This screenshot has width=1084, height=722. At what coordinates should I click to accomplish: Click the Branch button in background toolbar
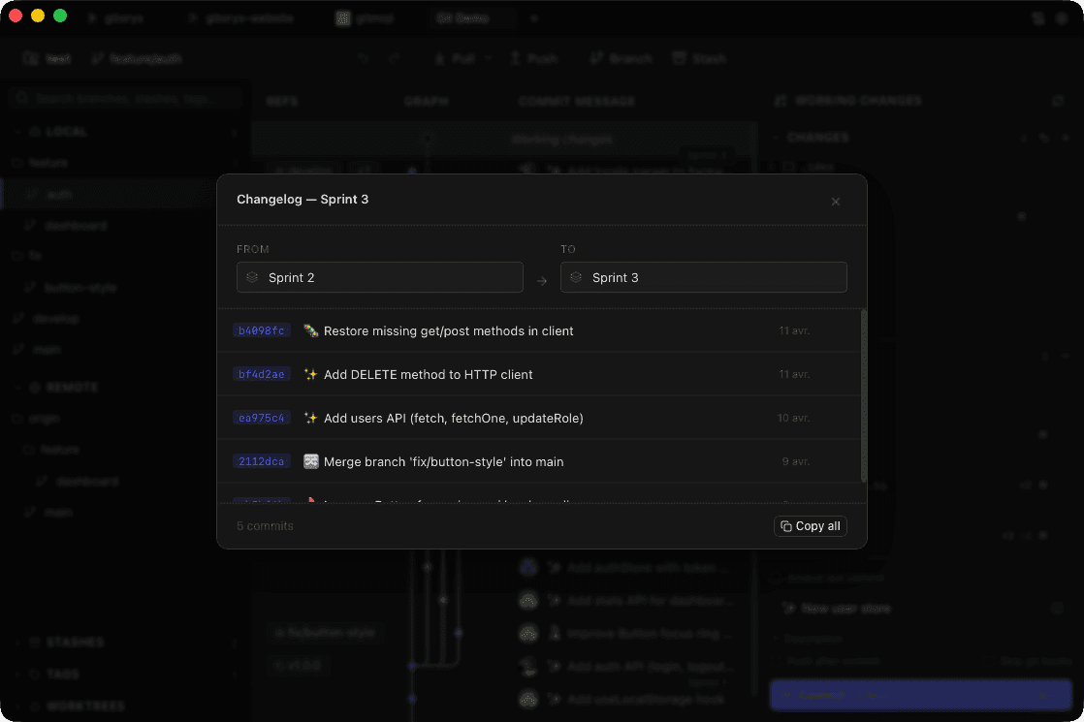[621, 59]
